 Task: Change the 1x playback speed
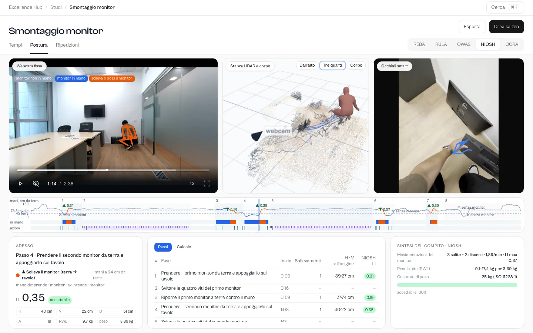point(192,184)
